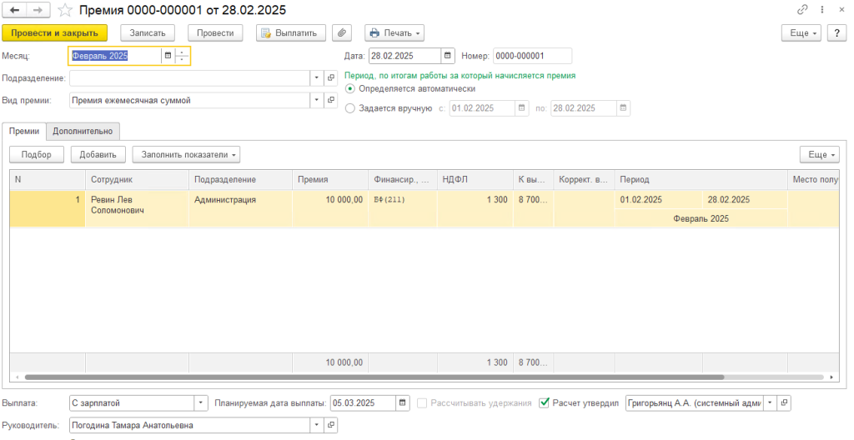Open Руководитель form with open icon
The image size is (854, 440).
pos(330,425)
